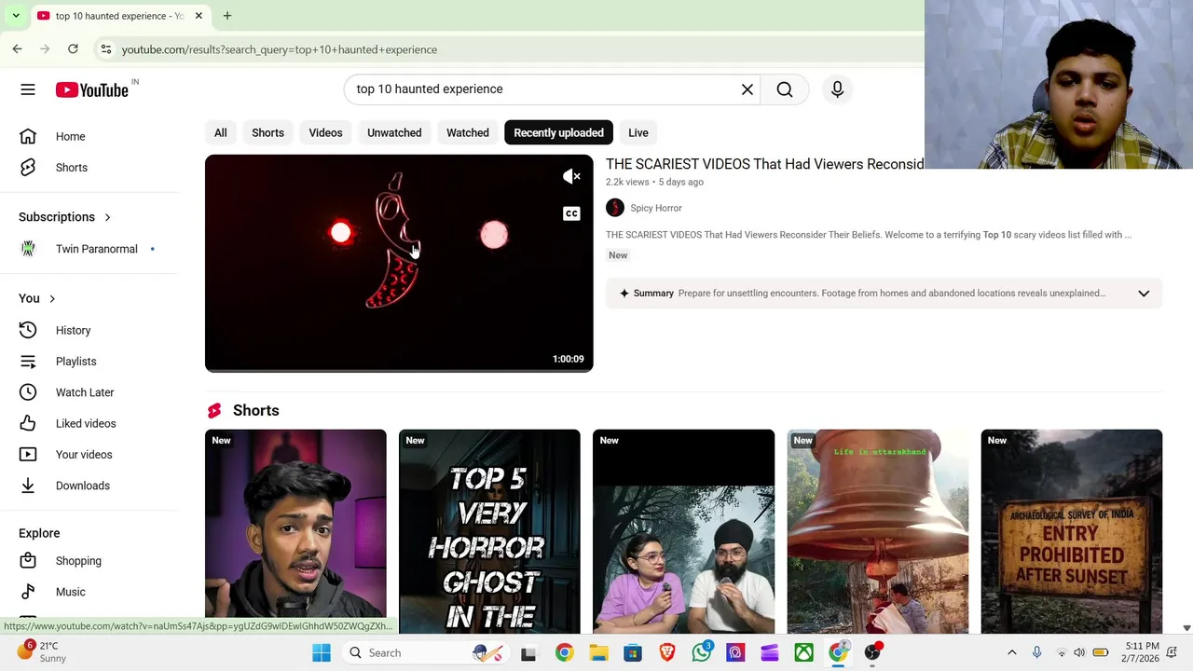Click the magnifier search button
The height and width of the screenshot is (671, 1193).
(785, 89)
